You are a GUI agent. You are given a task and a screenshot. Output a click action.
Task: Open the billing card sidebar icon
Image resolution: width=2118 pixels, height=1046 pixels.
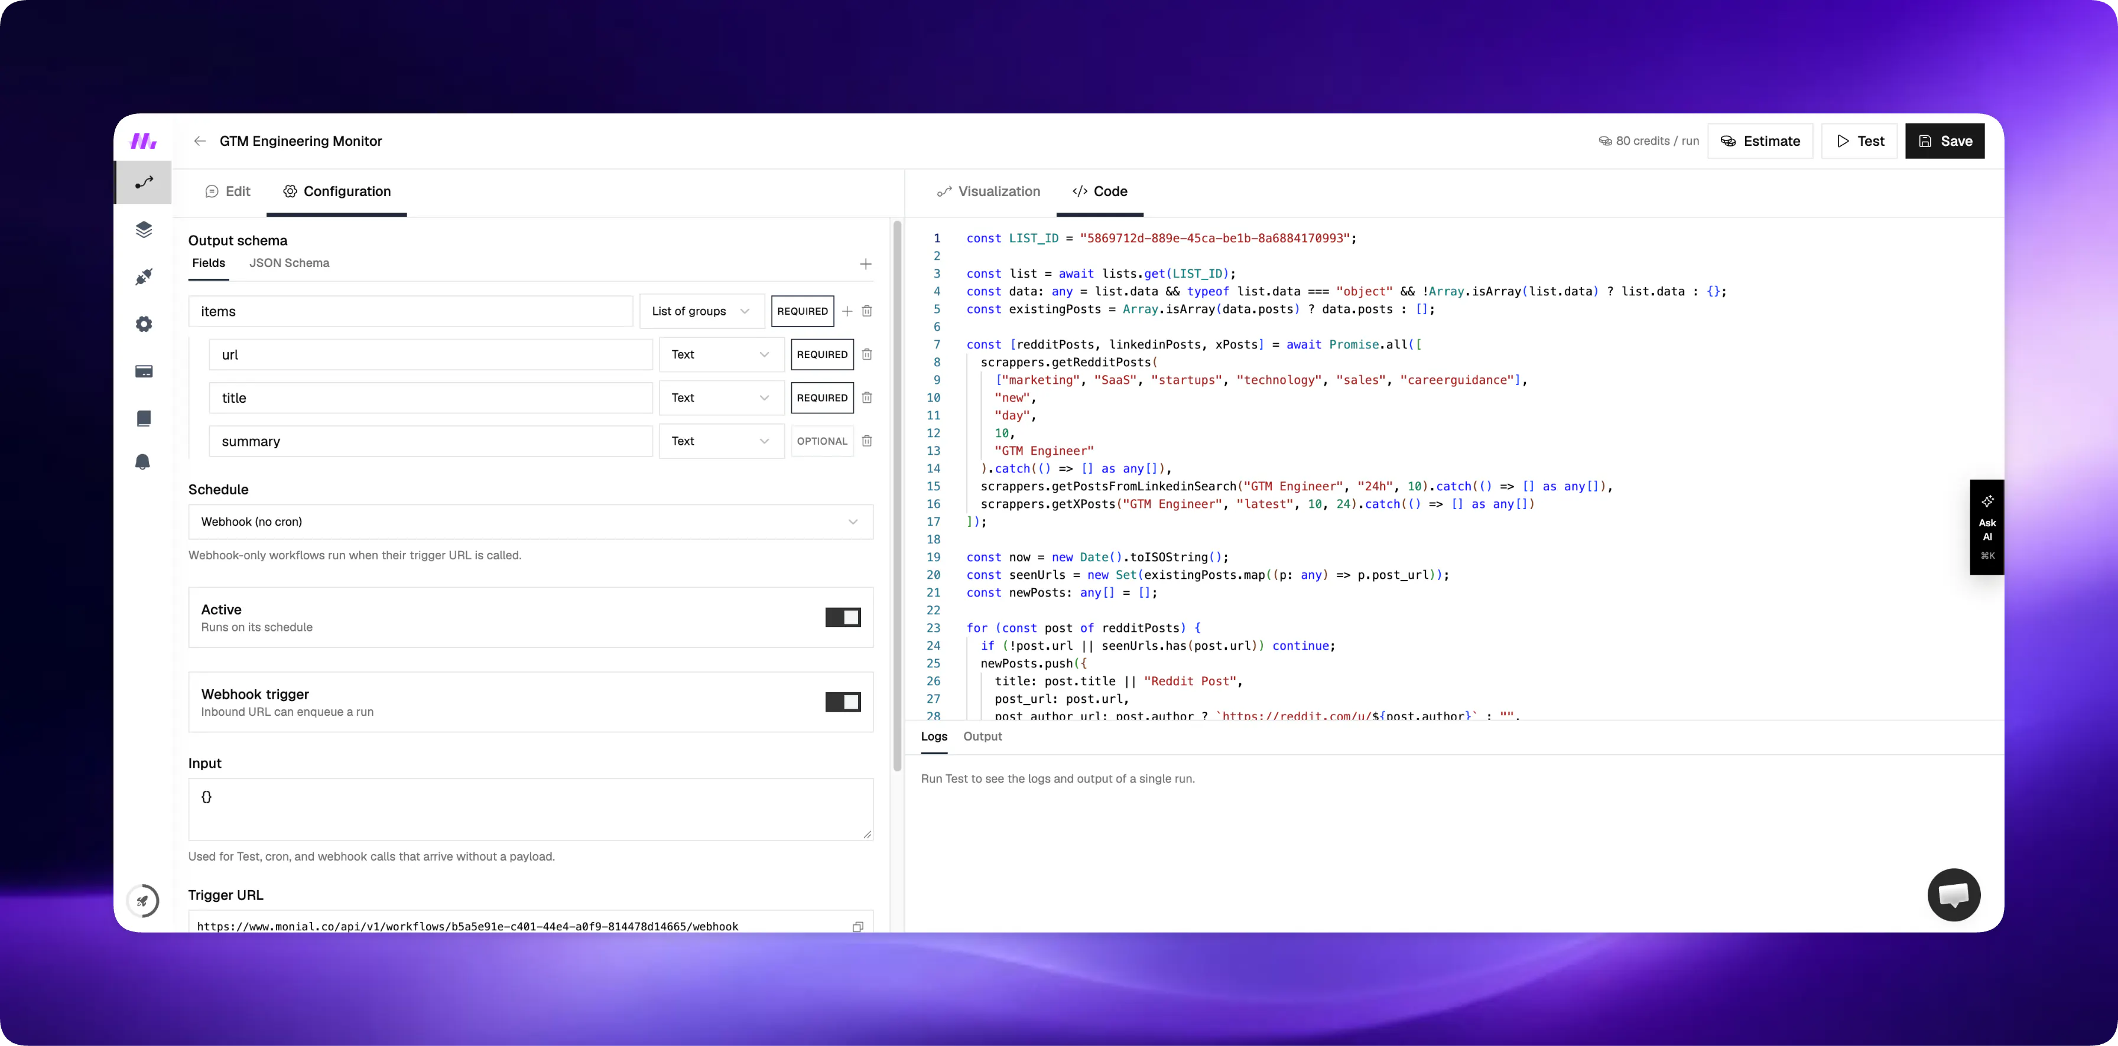click(144, 372)
